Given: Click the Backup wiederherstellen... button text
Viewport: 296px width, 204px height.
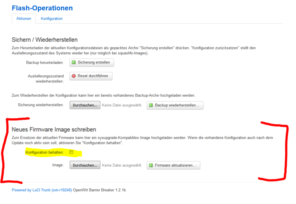Looking at the screenshot, I should coord(177,105).
